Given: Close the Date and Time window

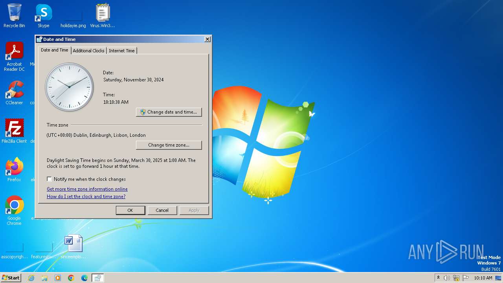Looking at the screenshot, I should pyautogui.click(x=207, y=39).
